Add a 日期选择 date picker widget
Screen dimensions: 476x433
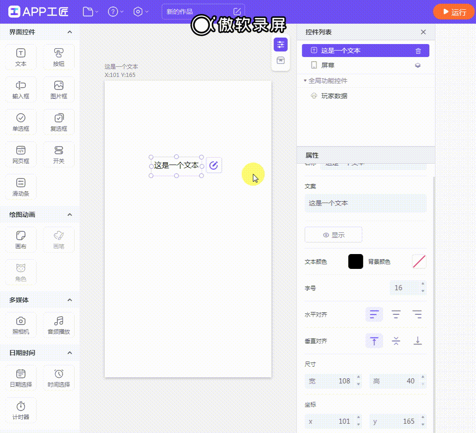(x=21, y=378)
